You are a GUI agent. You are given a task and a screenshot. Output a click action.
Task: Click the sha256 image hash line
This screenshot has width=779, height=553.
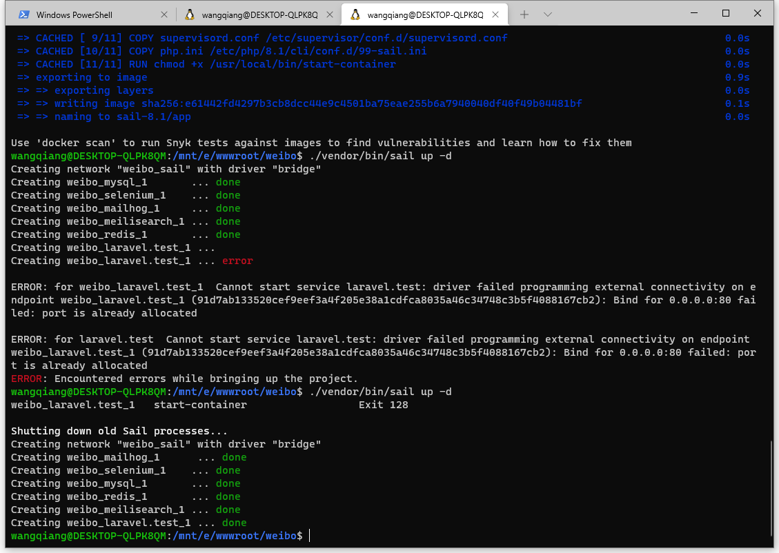point(317,103)
